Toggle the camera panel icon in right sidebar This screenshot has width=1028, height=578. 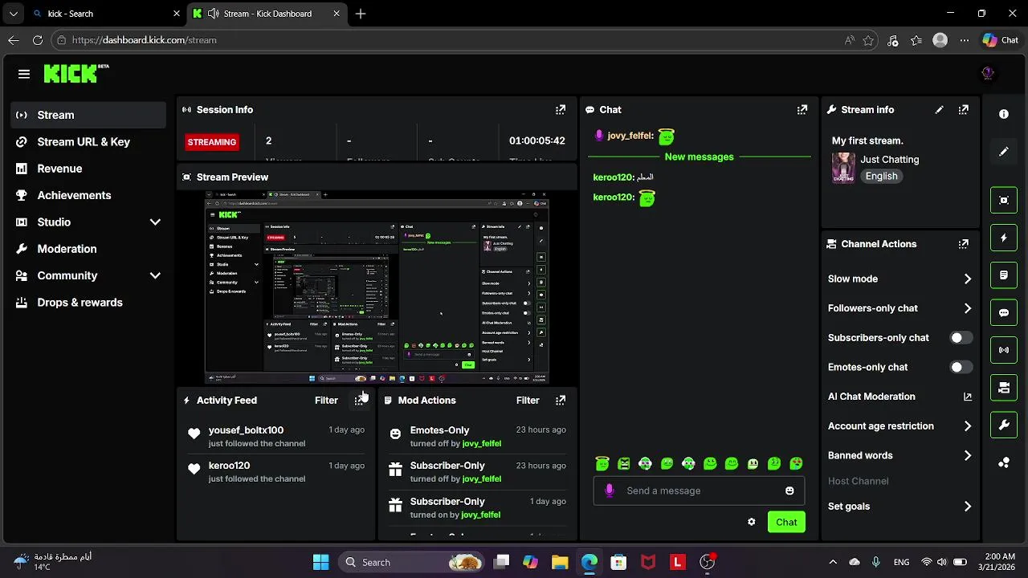[x=1004, y=388]
